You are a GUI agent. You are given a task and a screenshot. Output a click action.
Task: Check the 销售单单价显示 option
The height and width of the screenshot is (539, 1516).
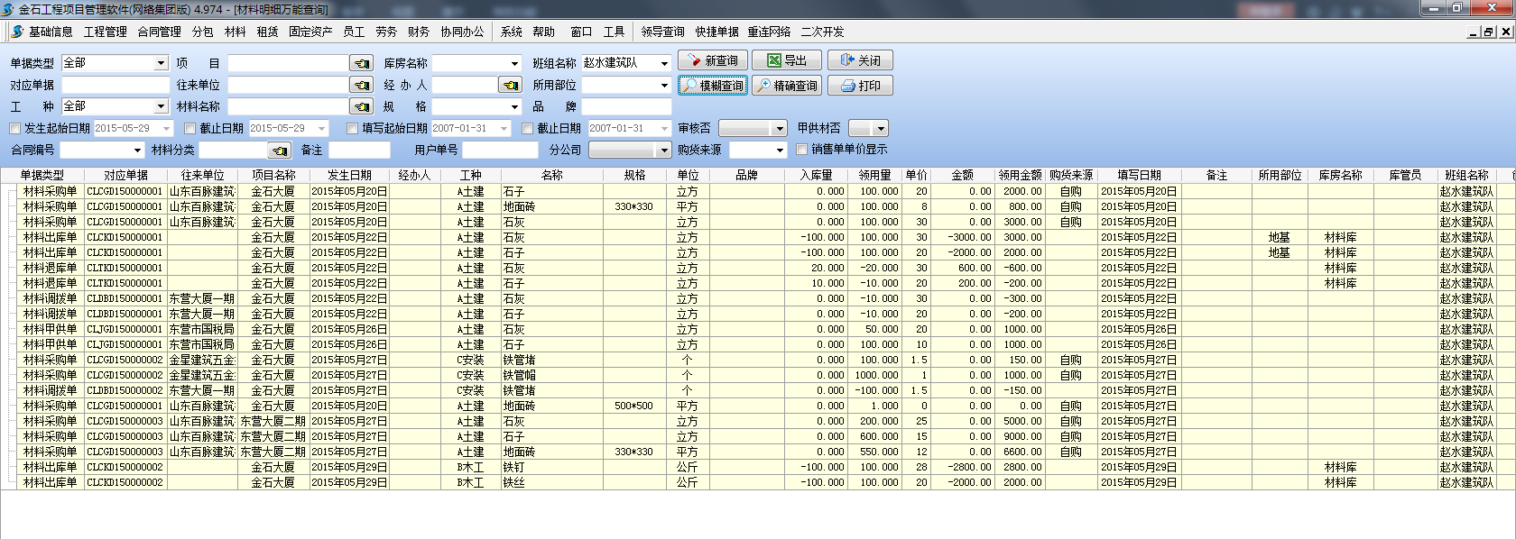click(x=802, y=150)
